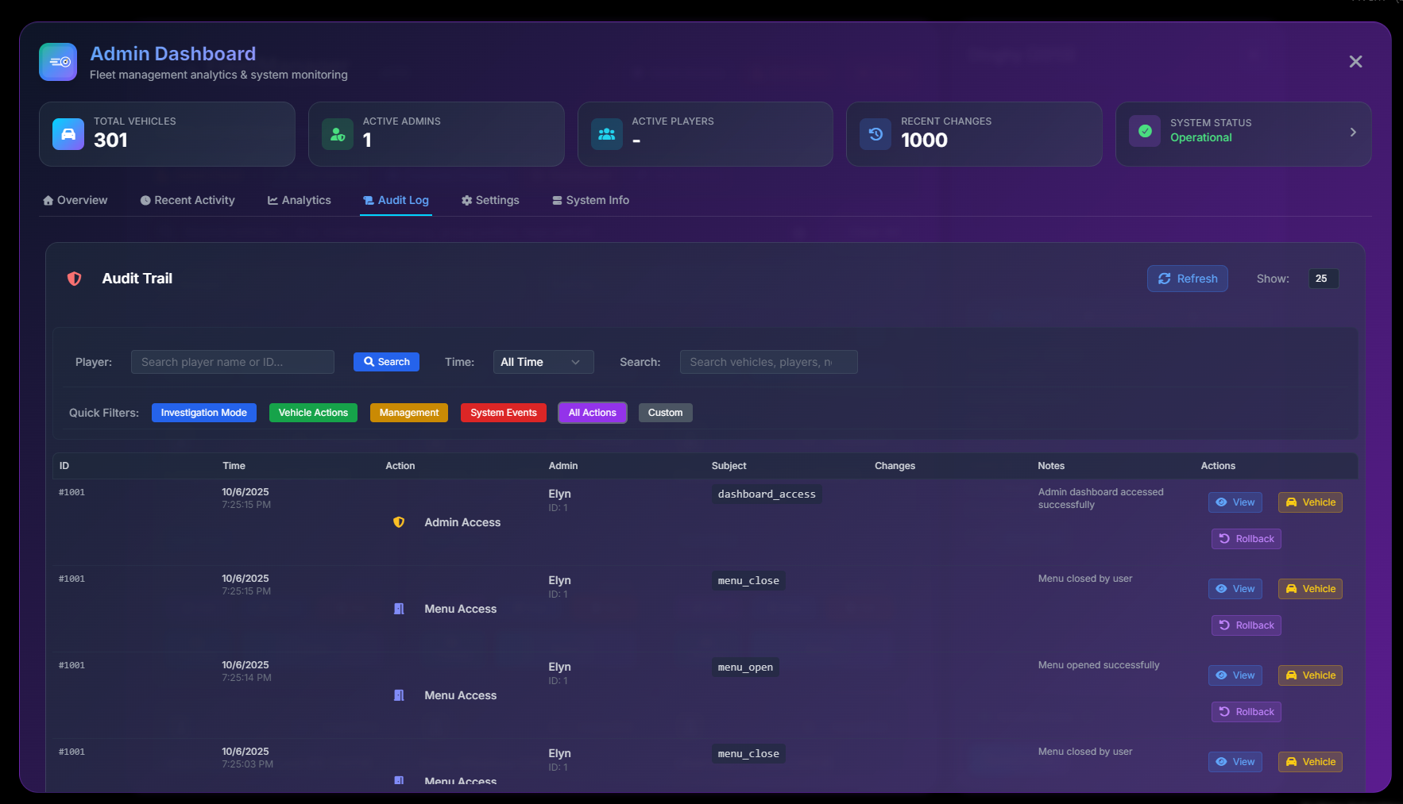Click Rollback for the dashboard_access entry

coord(1246,539)
